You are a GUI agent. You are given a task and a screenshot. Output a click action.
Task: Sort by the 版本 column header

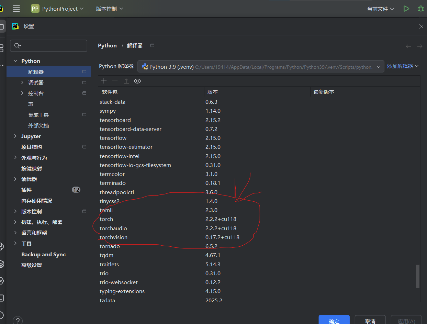coord(257,92)
